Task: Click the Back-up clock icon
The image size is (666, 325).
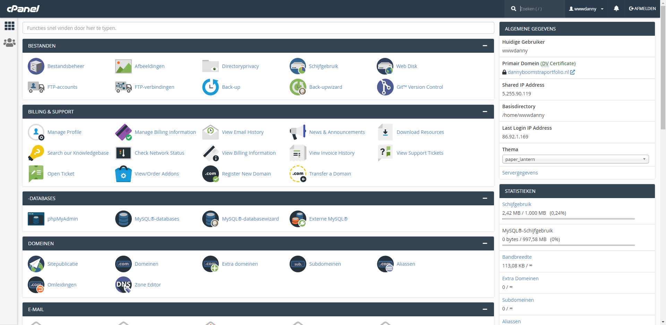Action: pos(211,87)
